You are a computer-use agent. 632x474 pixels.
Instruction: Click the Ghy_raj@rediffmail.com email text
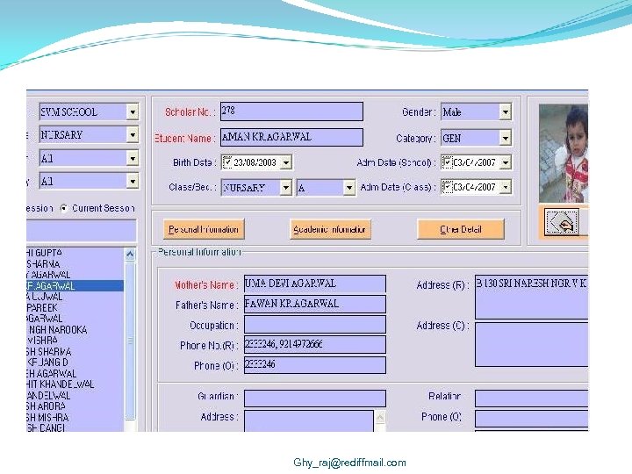pyautogui.click(x=349, y=463)
